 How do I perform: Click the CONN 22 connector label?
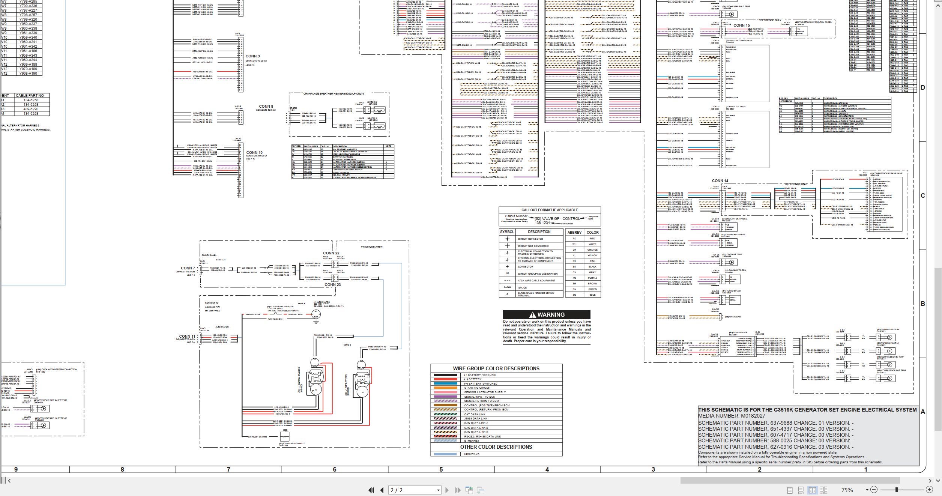[x=332, y=253]
